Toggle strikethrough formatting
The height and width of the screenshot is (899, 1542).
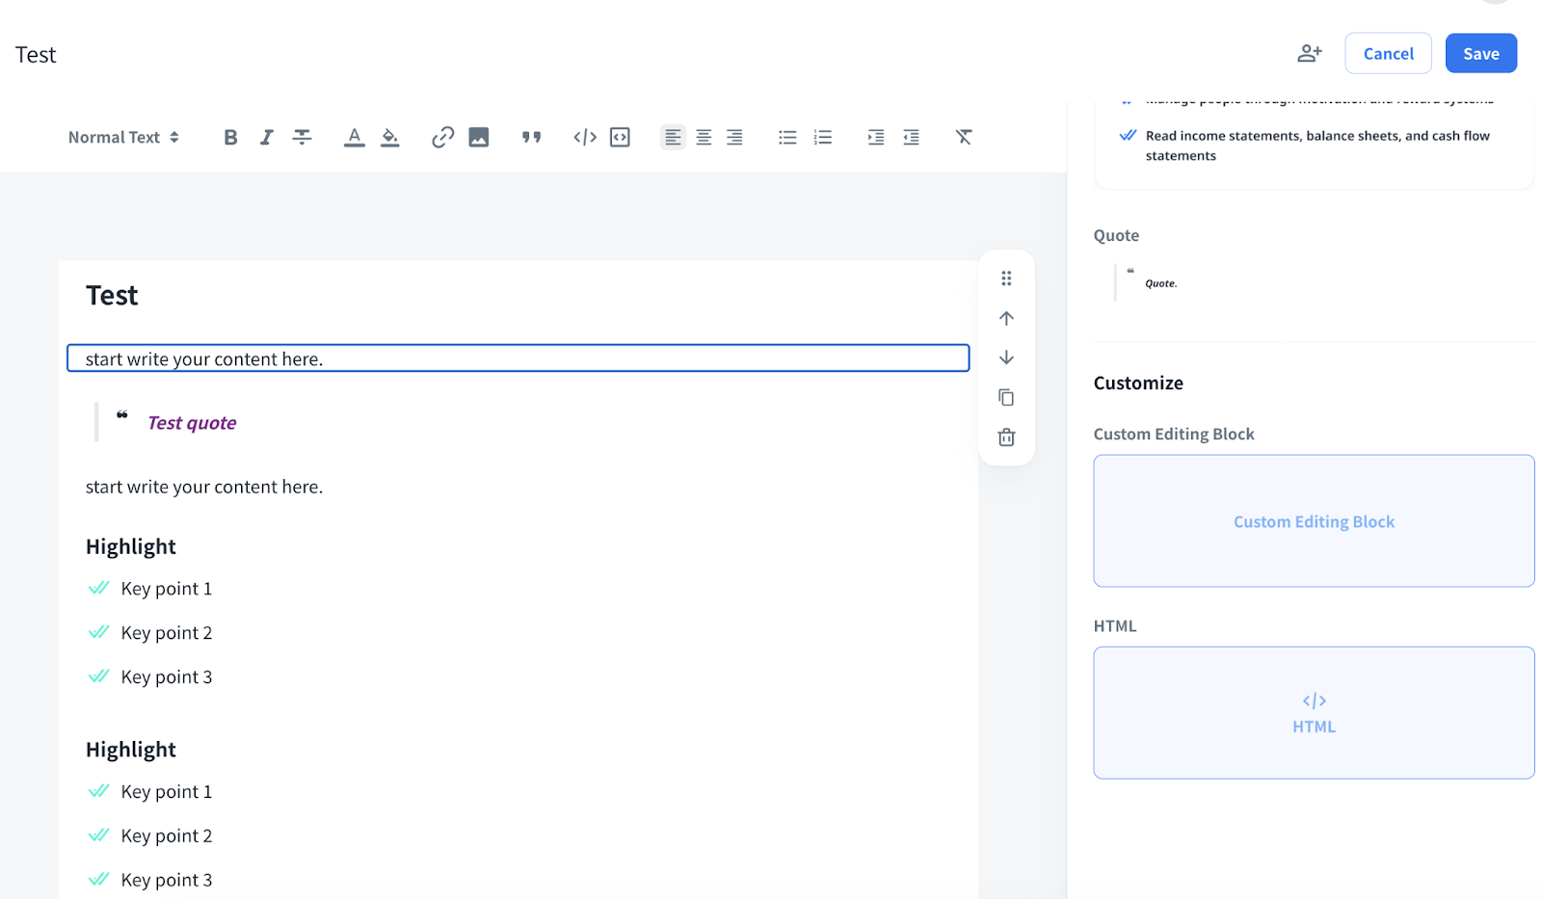302,137
